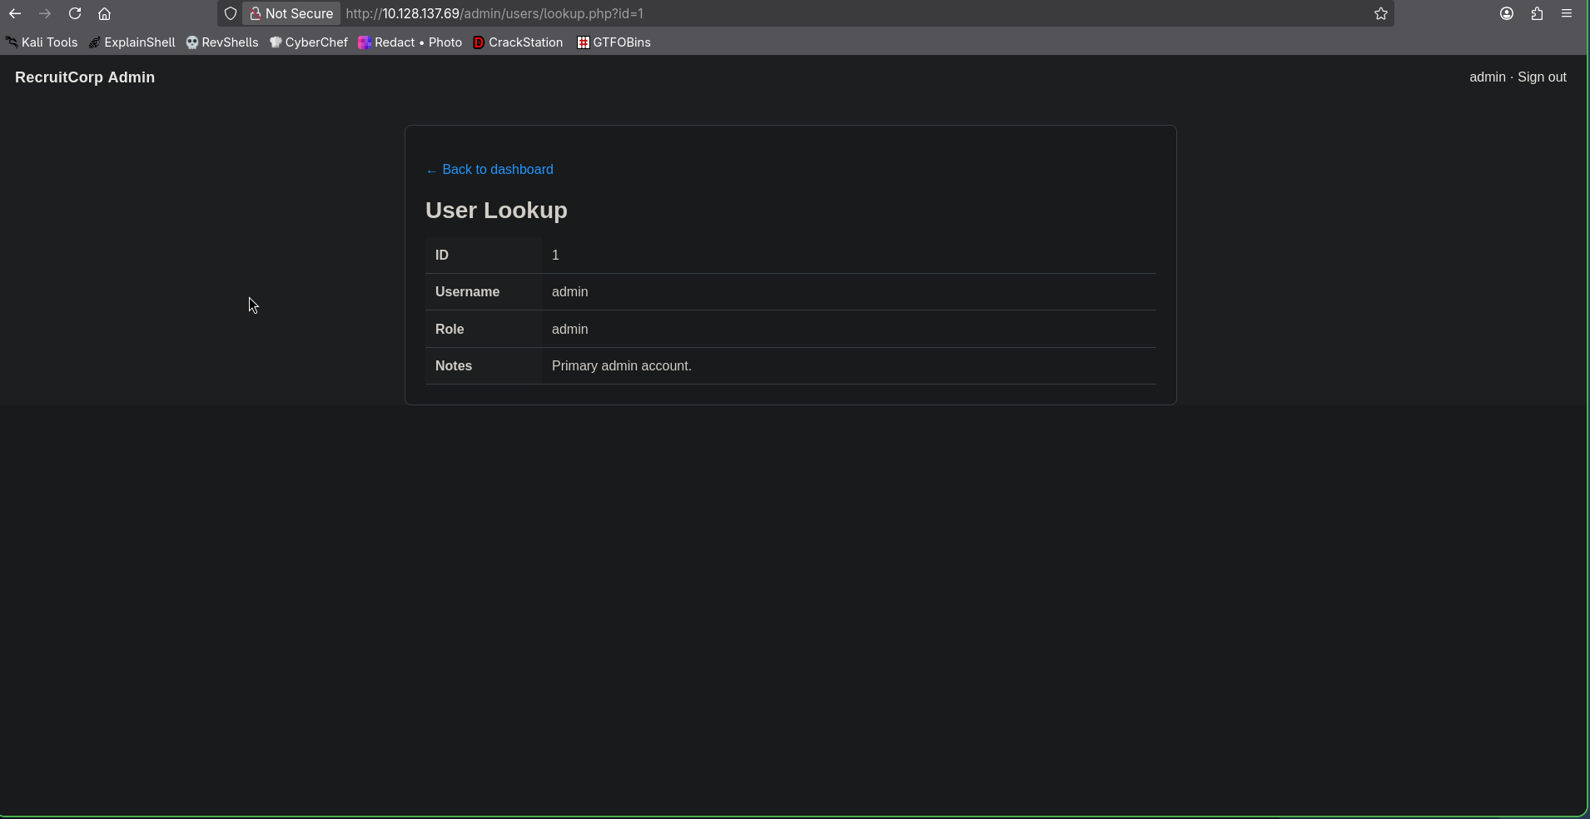This screenshot has height=819, width=1590.
Task: Open ExplainShell bookmark
Action: click(132, 42)
